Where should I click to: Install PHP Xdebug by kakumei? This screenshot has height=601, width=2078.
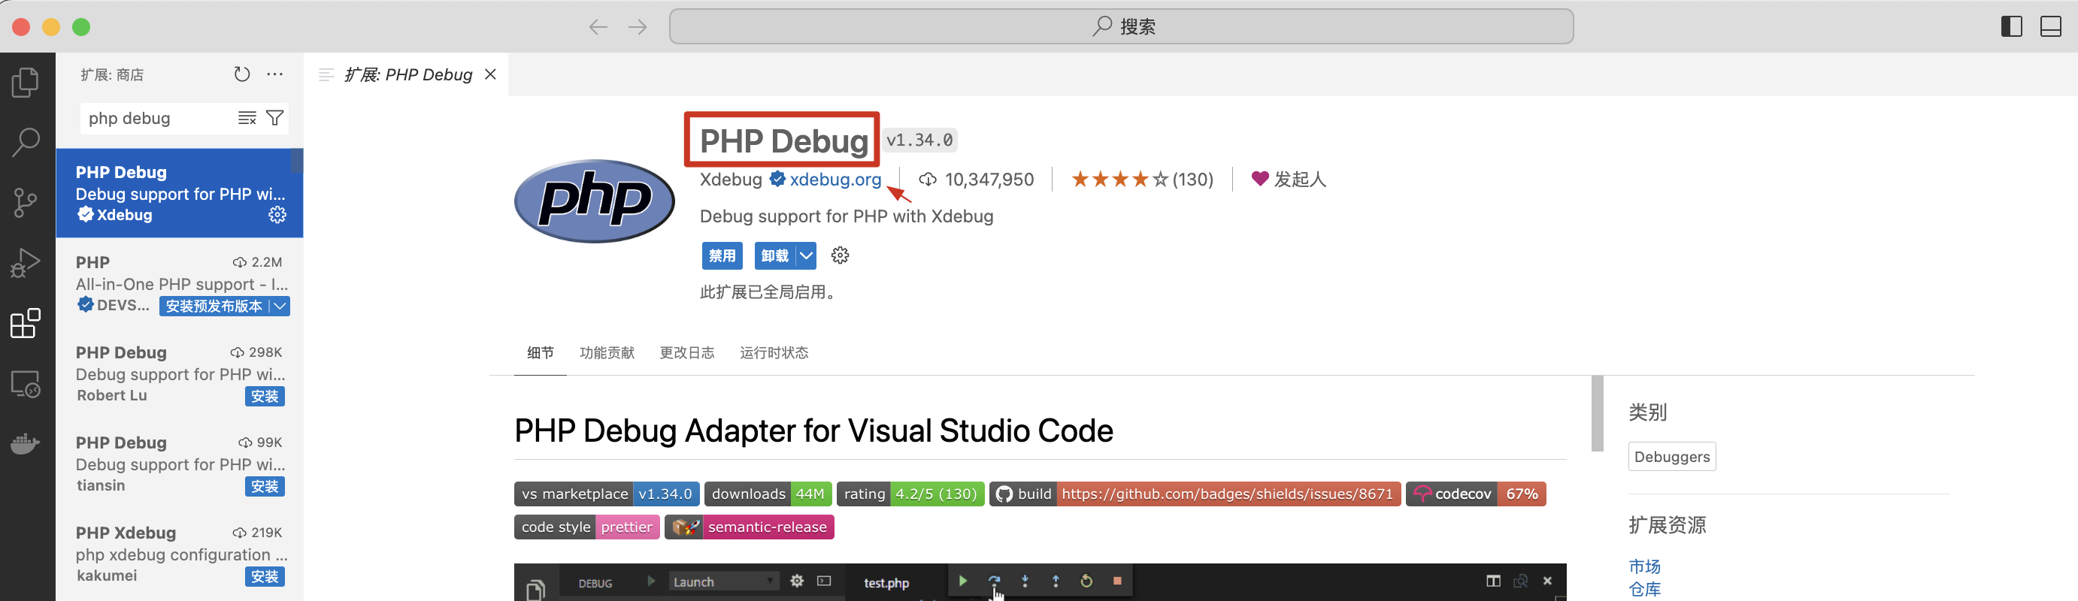pos(265,577)
